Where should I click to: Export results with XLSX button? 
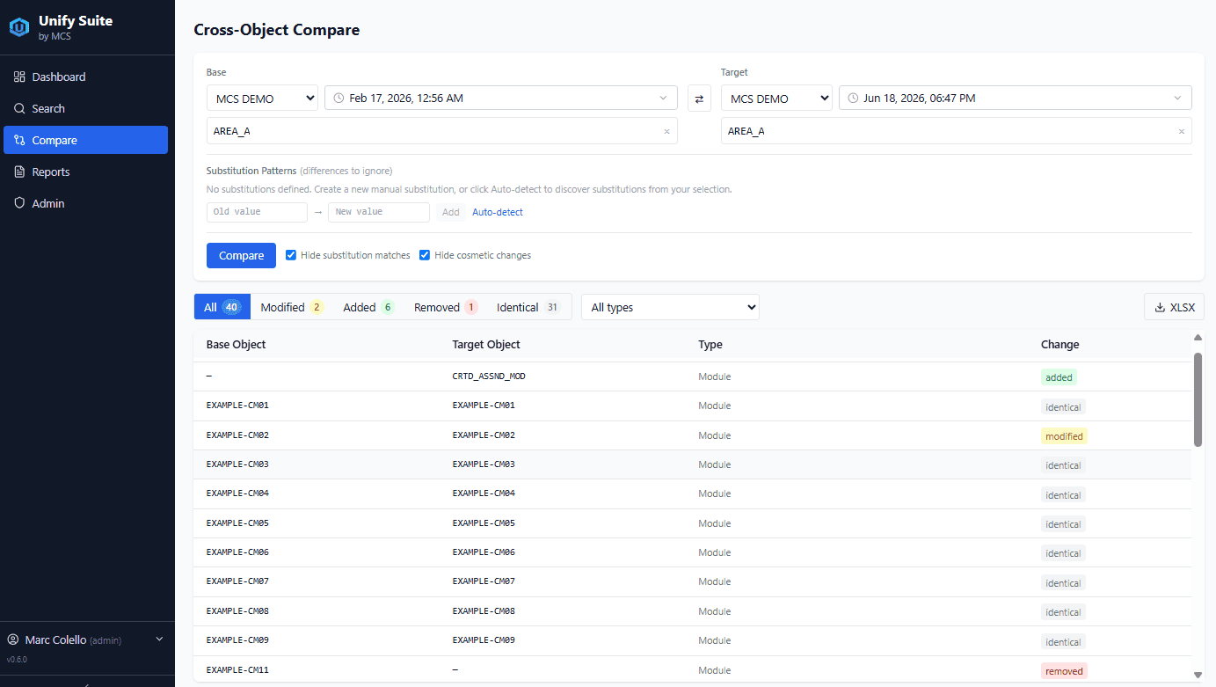click(x=1174, y=307)
